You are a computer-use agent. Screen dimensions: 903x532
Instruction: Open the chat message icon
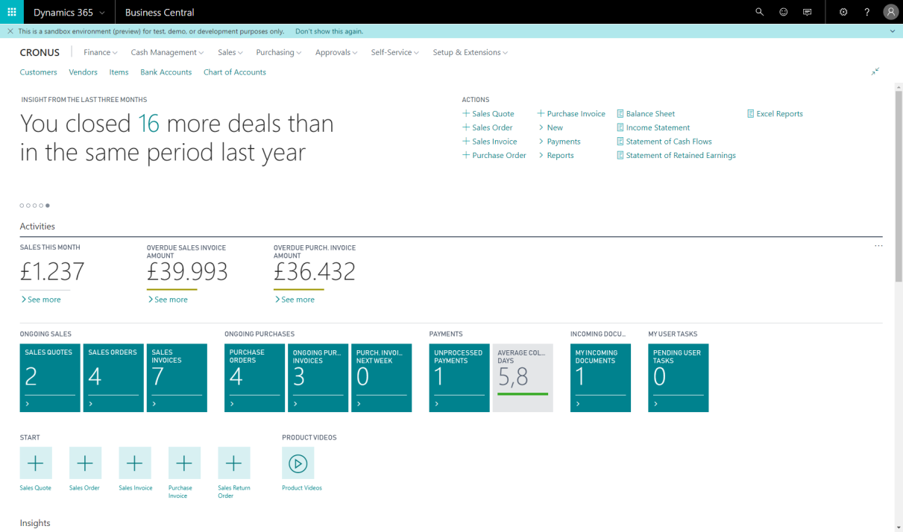(x=808, y=12)
